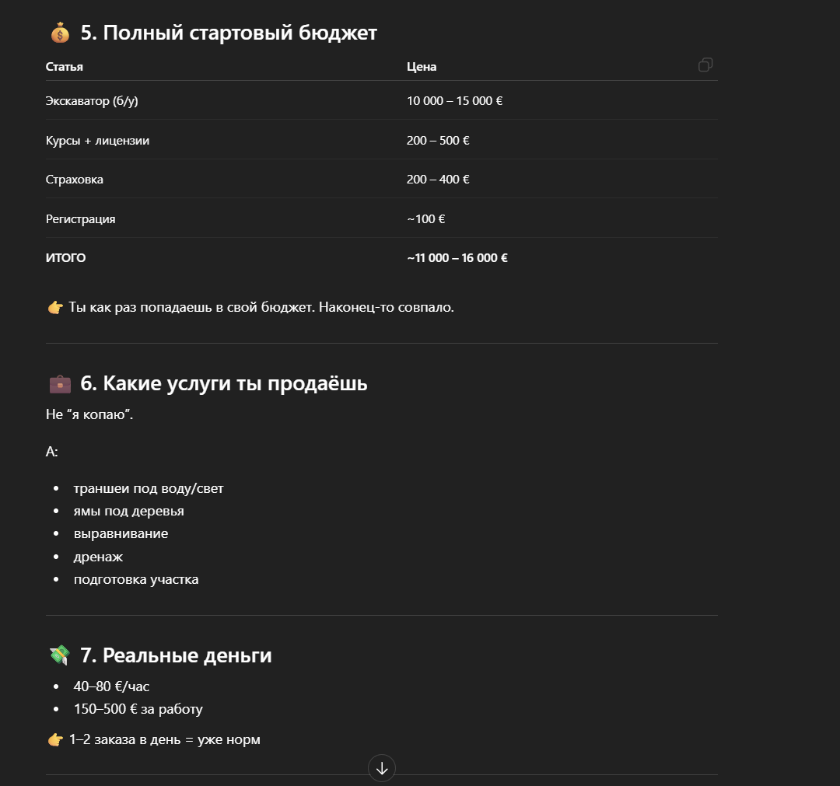Image resolution: width=840 pixels, height=786 pixels.
Task: Click the scroll-to-bottom arrow button
Action: [381, 768]
